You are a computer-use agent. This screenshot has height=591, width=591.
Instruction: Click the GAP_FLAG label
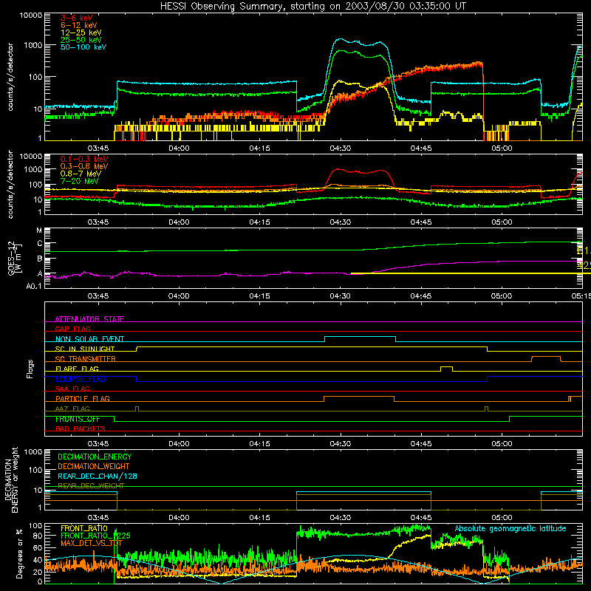[72, 329]
